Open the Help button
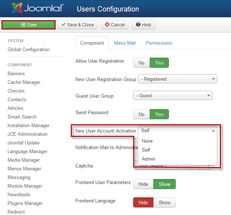Viewport: 231px width, 215px height. (144, 25)
